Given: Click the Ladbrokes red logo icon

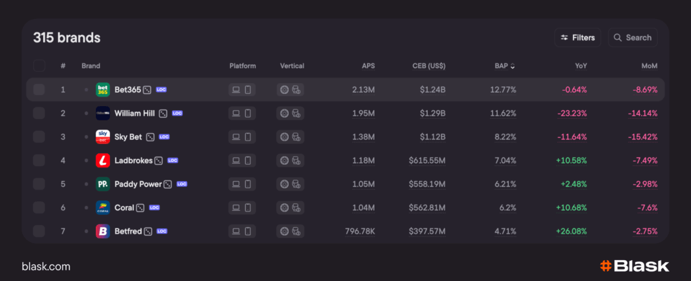Looking at the screenshot, I should click(x=103, y=161).
